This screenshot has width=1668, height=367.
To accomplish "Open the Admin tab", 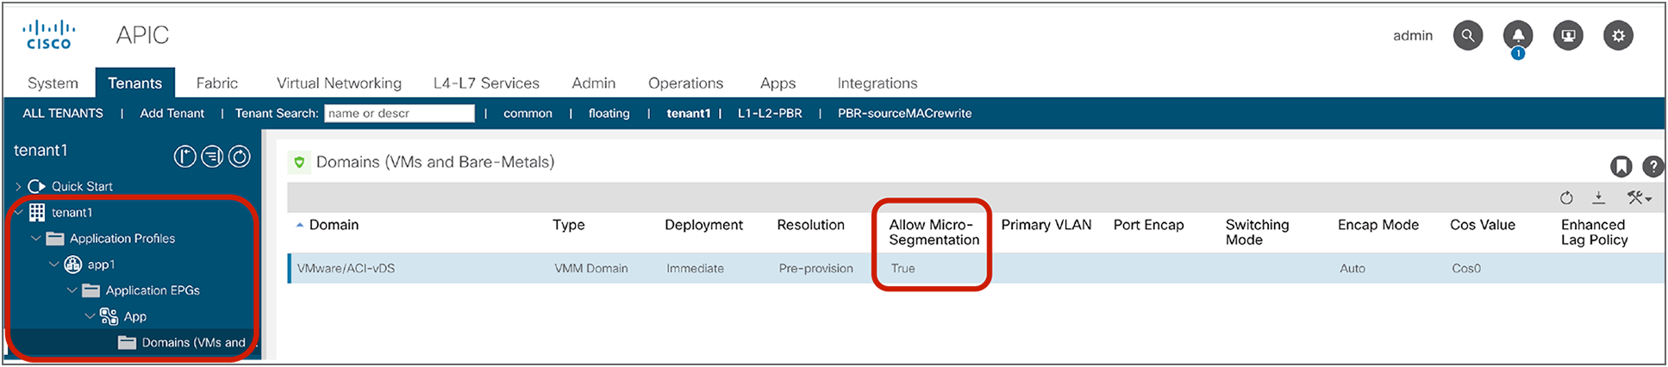I will 593,83.
